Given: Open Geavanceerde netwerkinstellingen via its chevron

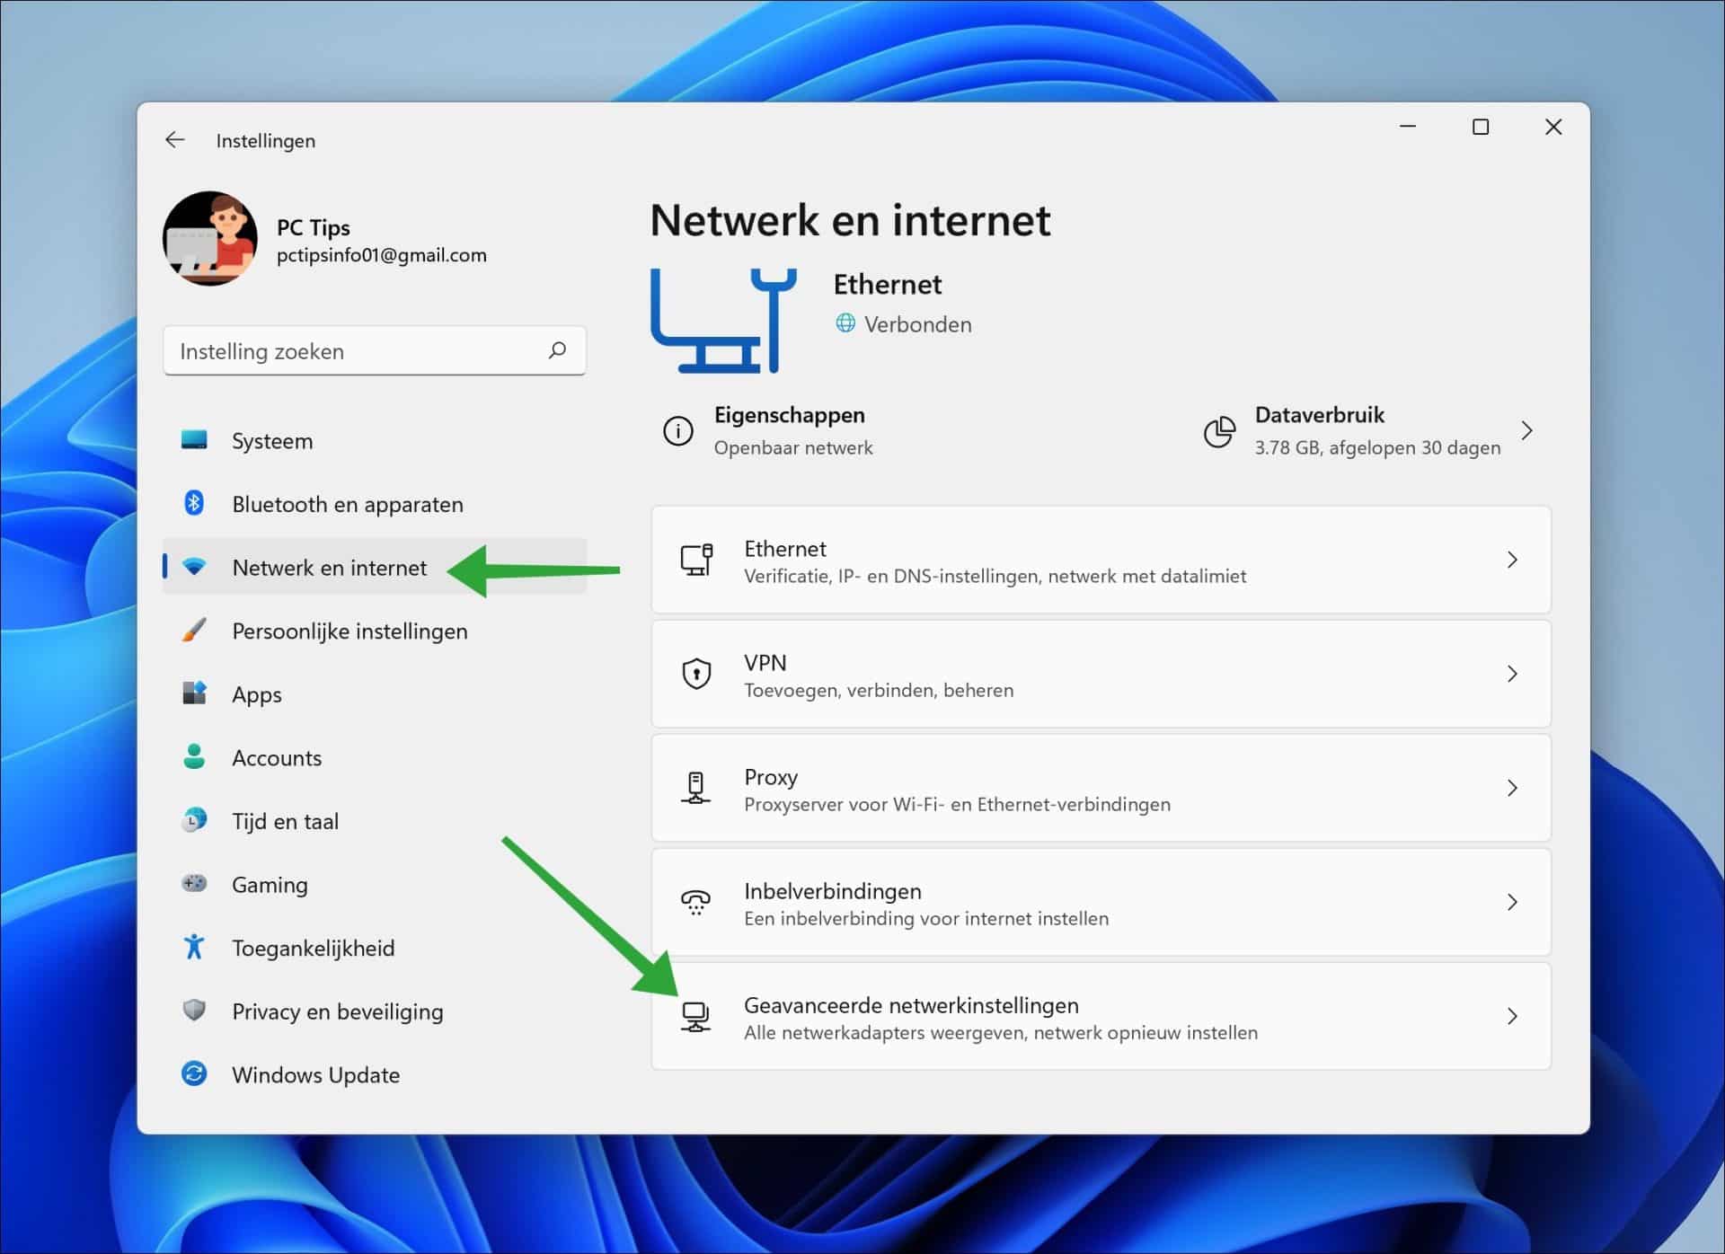Looking at the screenshot, I should [x=1513, y=1016].
